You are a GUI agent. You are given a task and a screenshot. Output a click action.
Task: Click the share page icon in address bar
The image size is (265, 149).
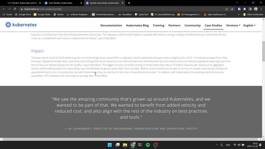point(226,9)
